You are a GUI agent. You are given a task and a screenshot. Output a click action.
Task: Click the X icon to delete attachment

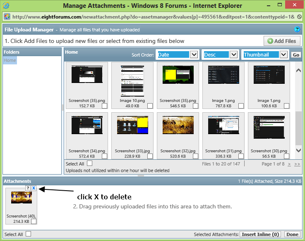coord(34,188)
